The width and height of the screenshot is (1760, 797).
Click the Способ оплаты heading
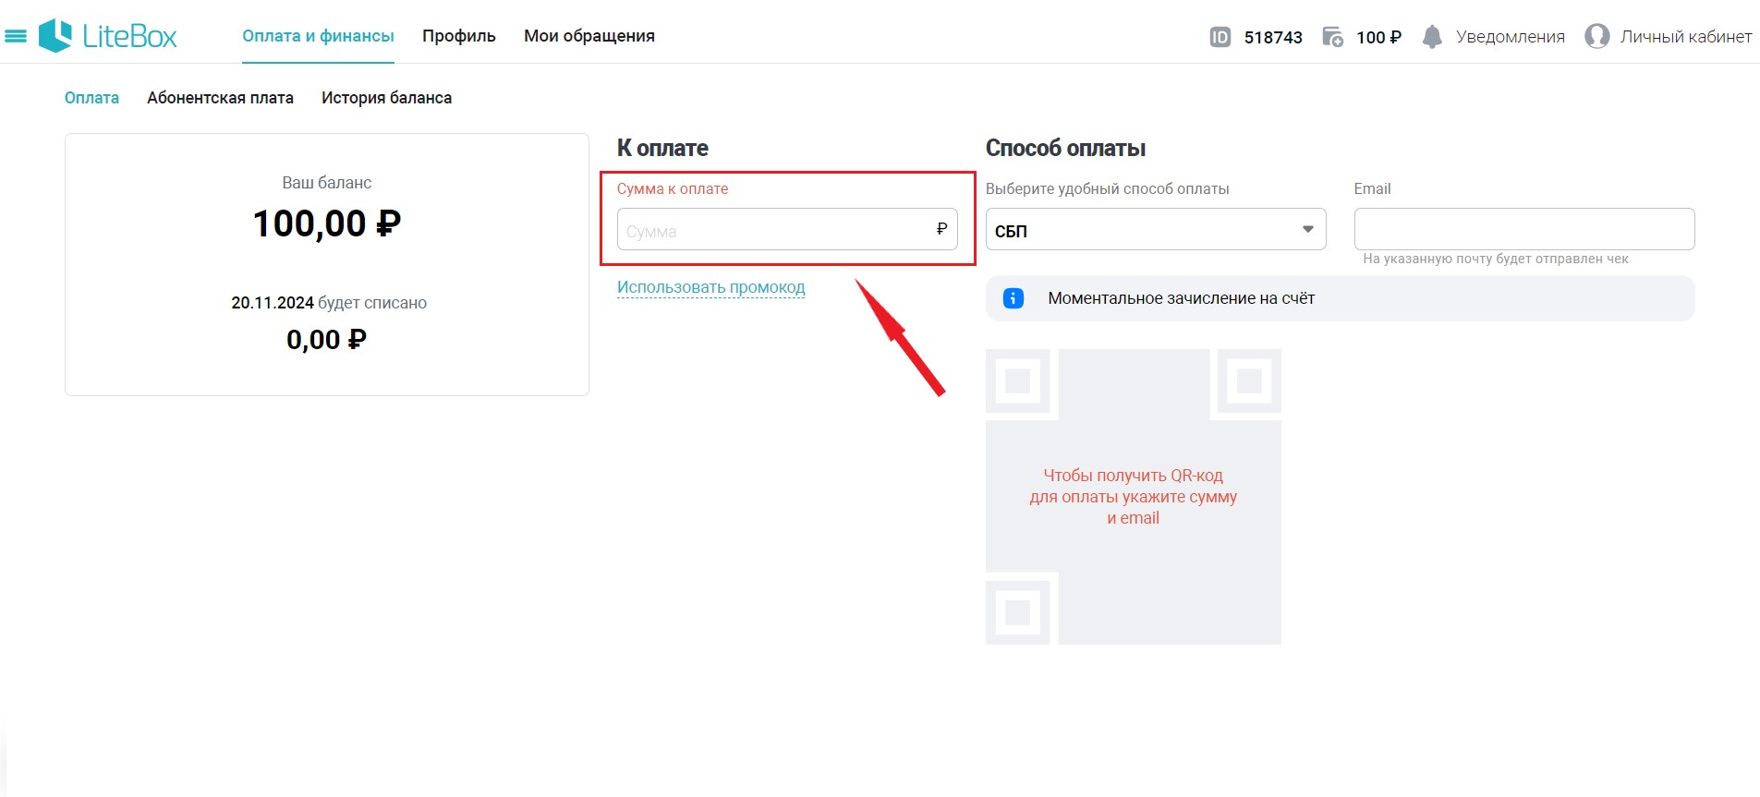click(x=1065, y=148)
